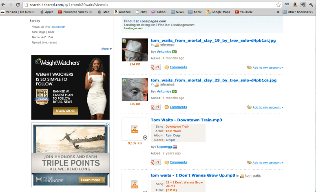Show more bookmarks via double chevron
The image size is (316, 192).
tap(284, 12)
